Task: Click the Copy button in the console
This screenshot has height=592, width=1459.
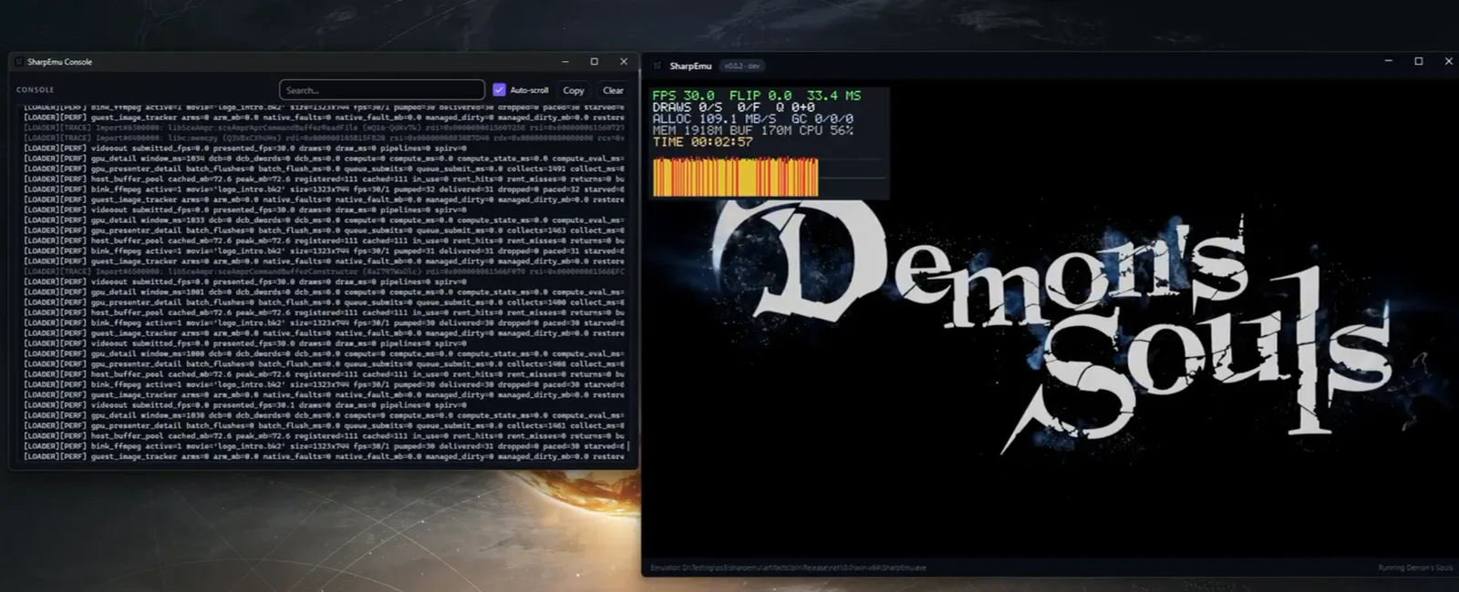Action: 574,90
